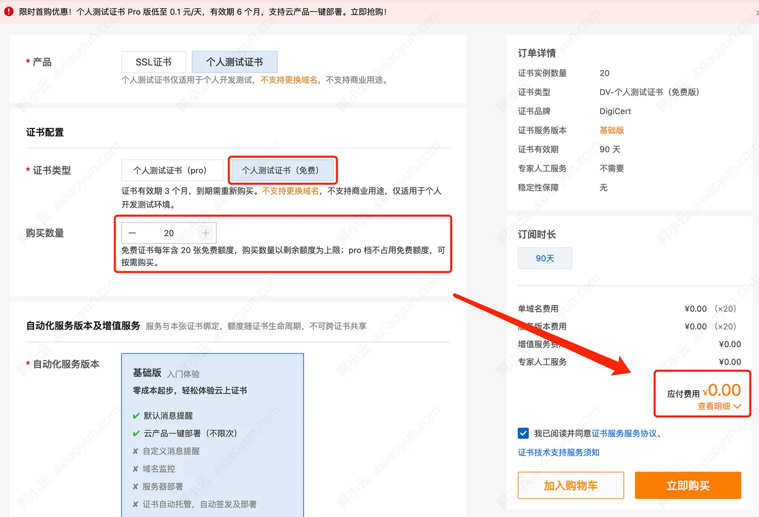Select the 个人测试证书 product option
The height and width of the screenshot is (517, 759).
[x=234, y=62]
